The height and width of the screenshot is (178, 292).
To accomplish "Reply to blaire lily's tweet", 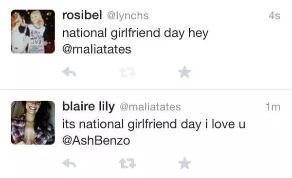I will [69, 163].
